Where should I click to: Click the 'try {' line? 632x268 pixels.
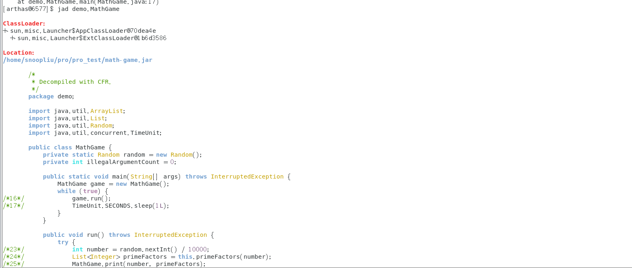(66, 242)
